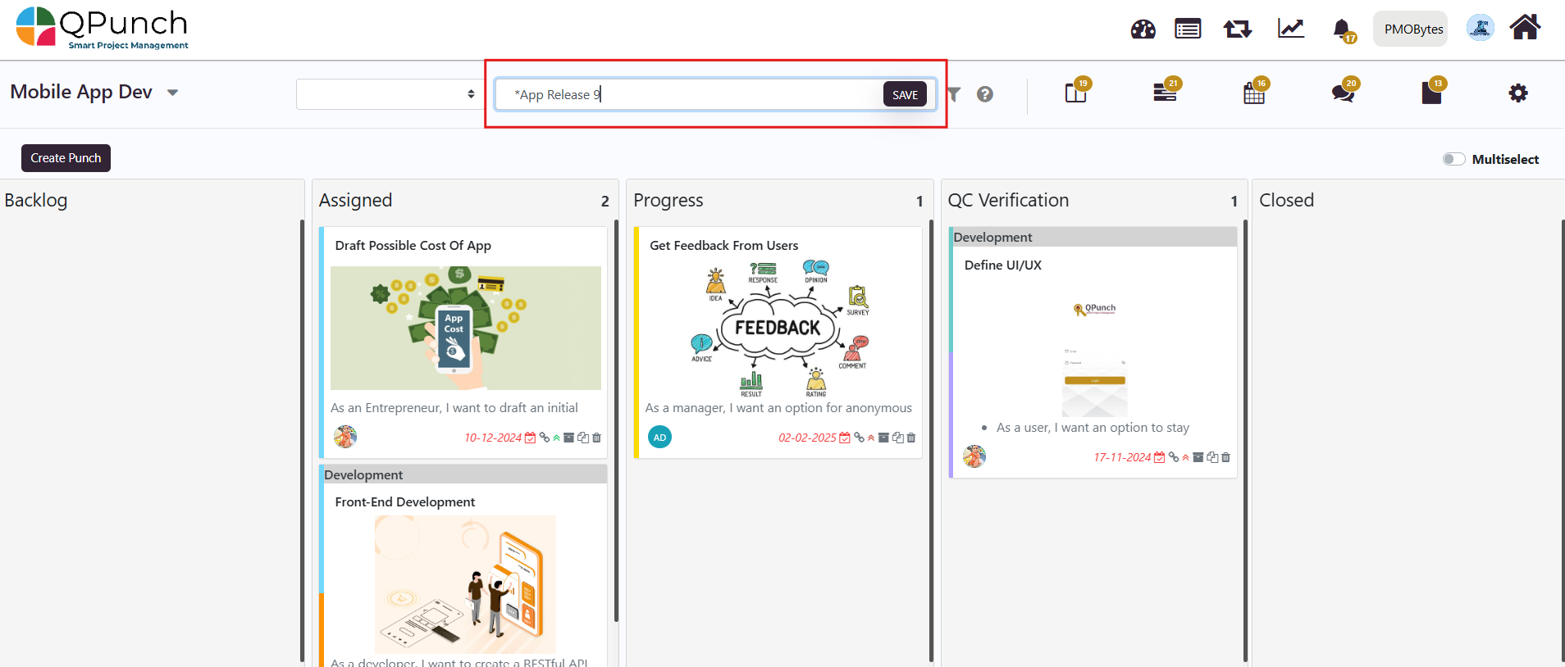Click the Create Punch button

[66, 158]
